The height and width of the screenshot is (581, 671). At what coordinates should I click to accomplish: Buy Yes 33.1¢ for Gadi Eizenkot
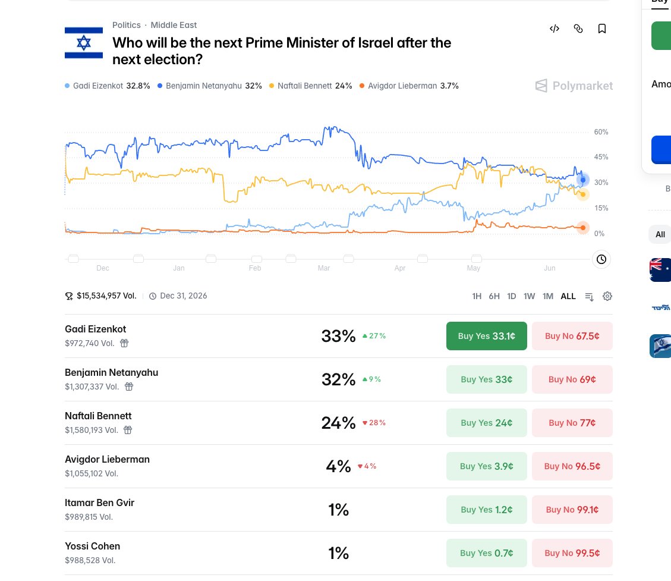487,336
